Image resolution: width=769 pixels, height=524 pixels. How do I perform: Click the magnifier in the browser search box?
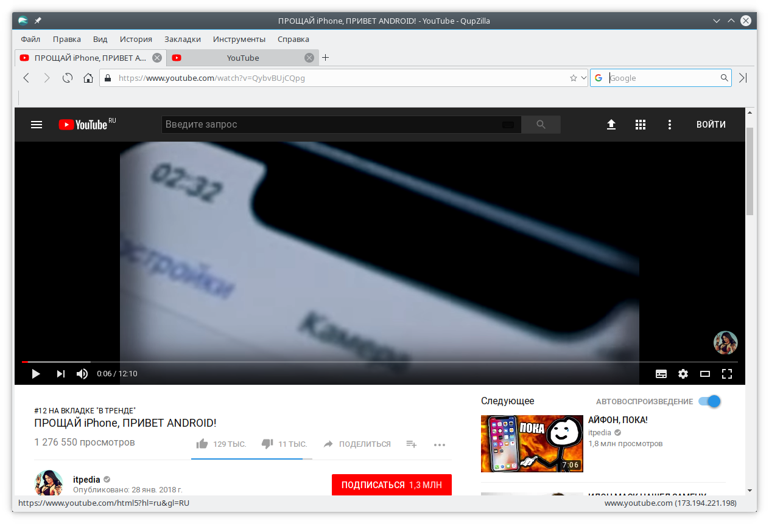[724, 78]
